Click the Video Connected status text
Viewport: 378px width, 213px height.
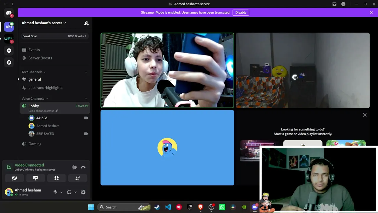click(29, 165)
